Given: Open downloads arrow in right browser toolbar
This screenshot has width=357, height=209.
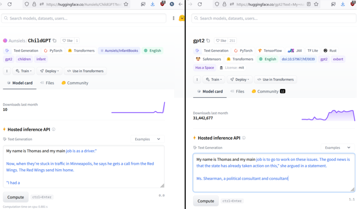Looking at the screenshot, I should (x=343, y=4).
